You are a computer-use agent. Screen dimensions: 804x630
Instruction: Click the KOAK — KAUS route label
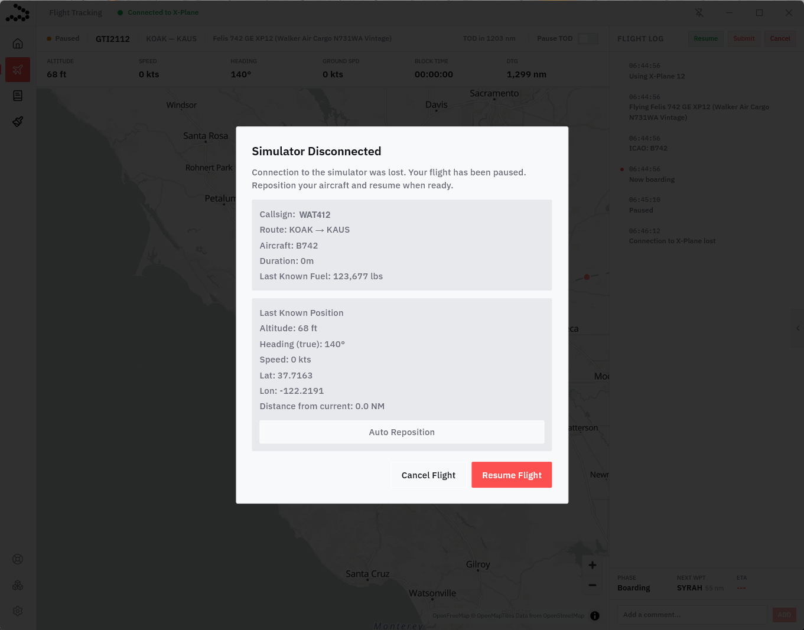pos(171,39)
